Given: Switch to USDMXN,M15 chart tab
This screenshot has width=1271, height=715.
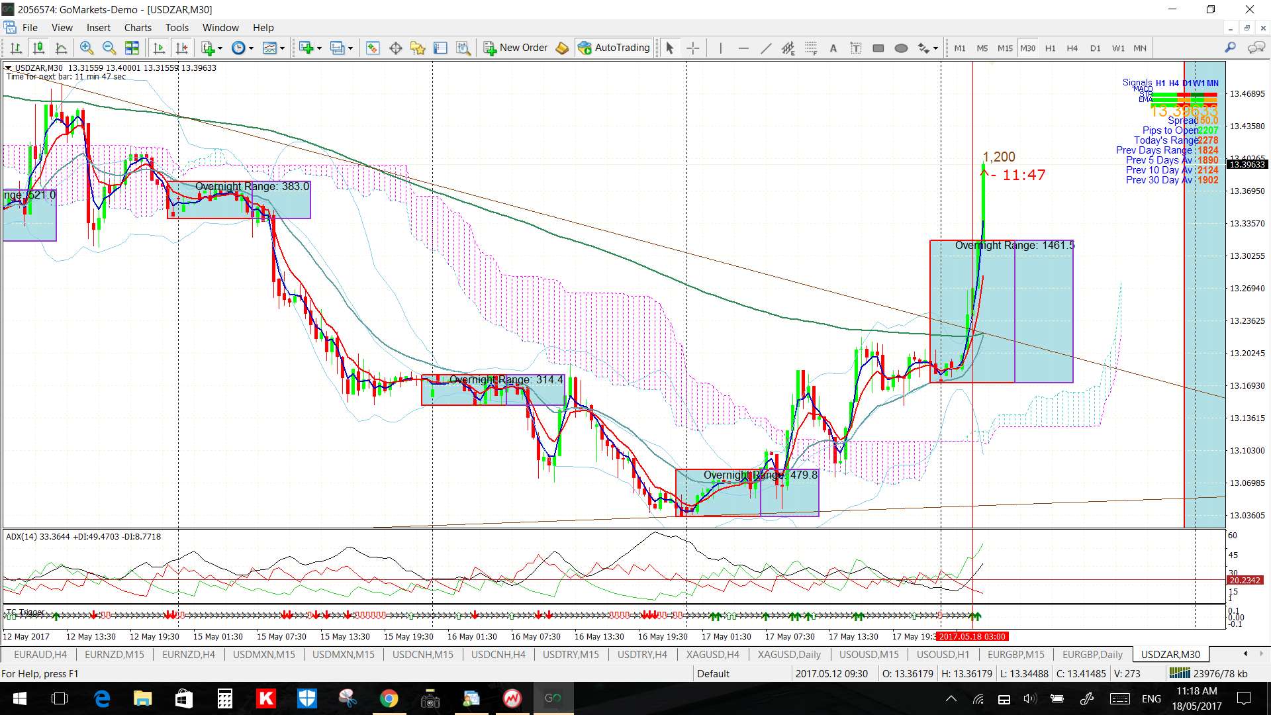Looking at the screenshot, I should click(263, 655).
